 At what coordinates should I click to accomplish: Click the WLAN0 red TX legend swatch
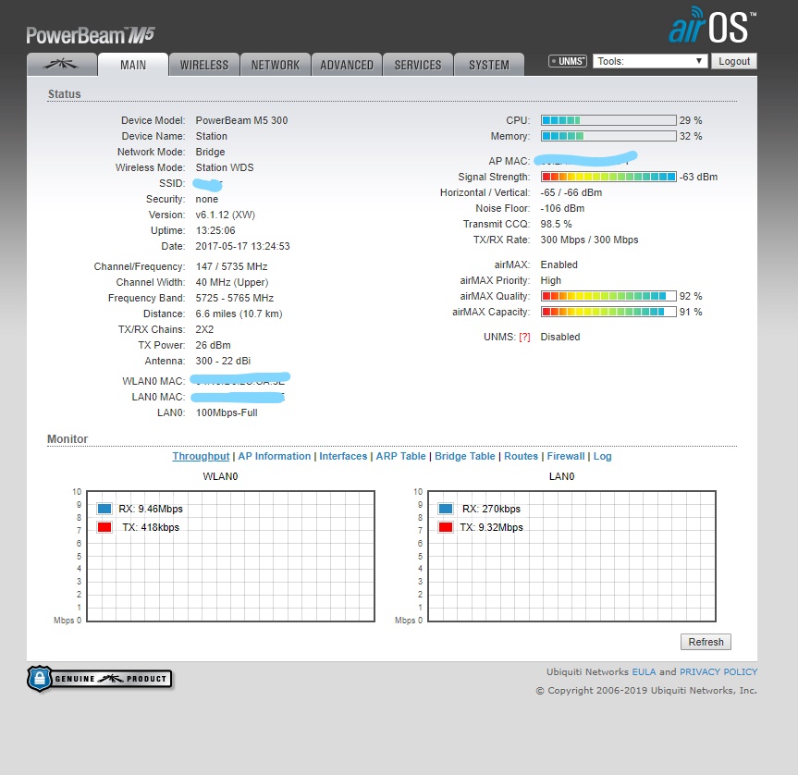[104, 527]
